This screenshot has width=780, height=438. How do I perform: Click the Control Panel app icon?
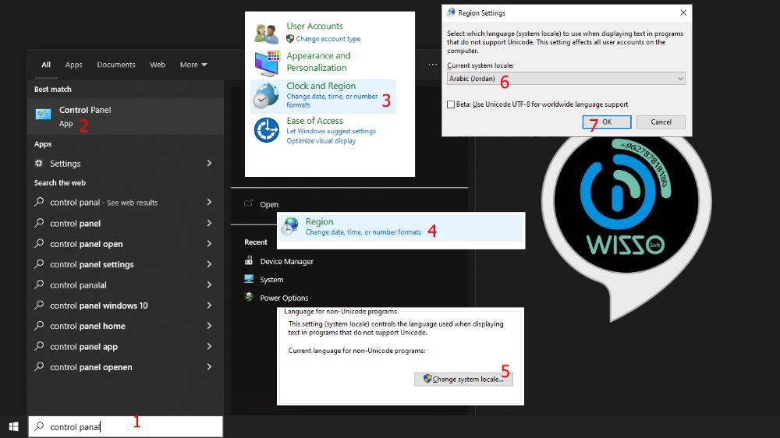43,115
